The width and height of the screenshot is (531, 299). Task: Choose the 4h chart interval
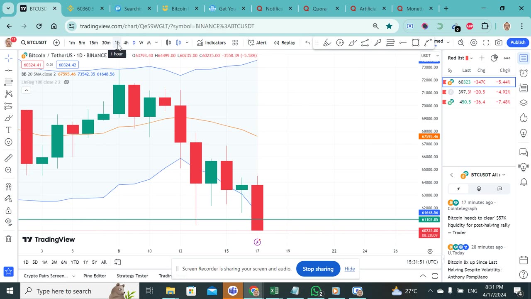126,42
